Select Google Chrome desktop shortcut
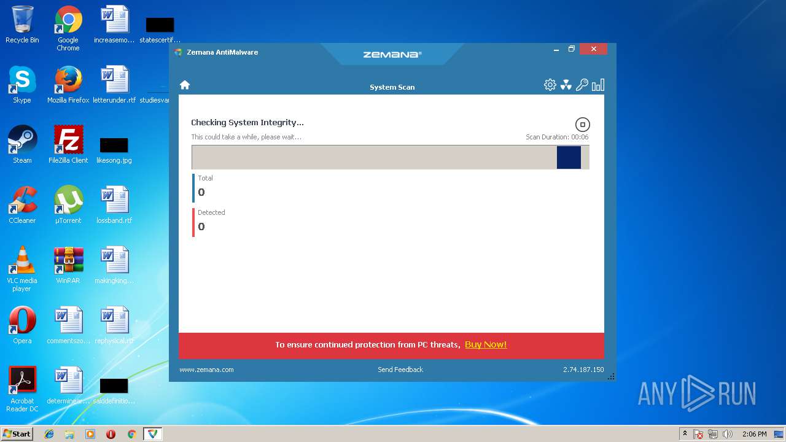Image resolution: width=786 pixels, height=442 pixels. tap(68, 28)
